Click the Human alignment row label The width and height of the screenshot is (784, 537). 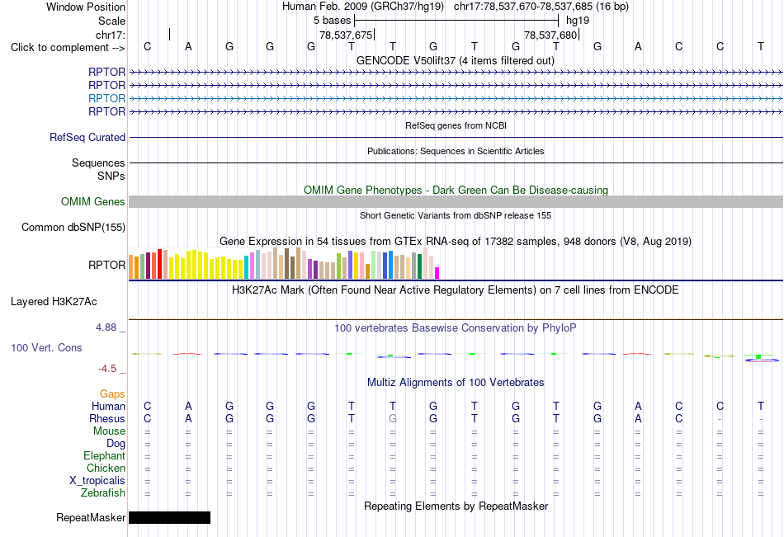point(108,406)
